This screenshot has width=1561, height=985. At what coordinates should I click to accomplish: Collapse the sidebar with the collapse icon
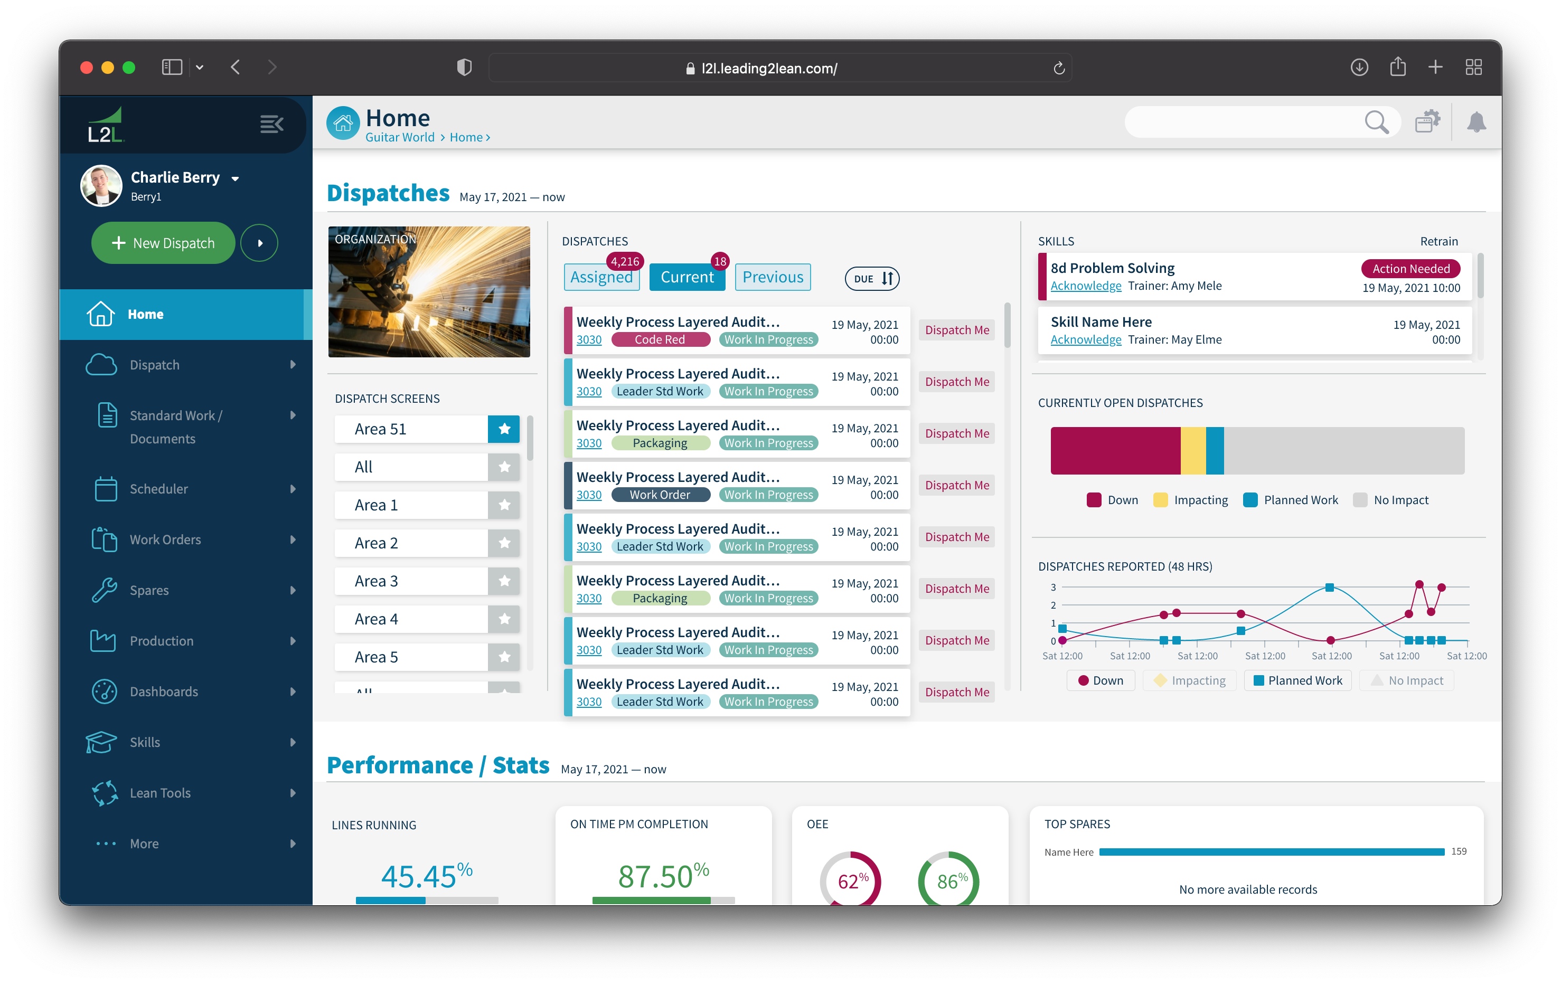coord(271,125)
